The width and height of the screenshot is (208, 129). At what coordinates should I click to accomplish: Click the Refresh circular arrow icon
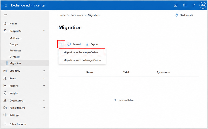click(69, 44)
